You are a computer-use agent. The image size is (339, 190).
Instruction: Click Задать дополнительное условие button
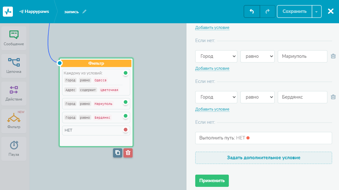[x=263, y=158]
